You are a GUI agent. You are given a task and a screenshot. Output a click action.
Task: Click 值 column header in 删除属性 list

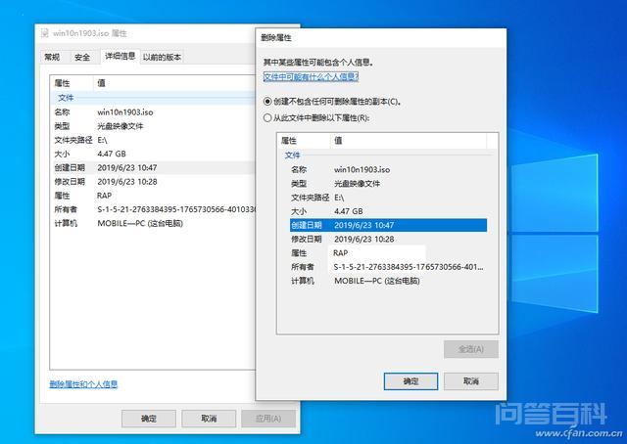(x=409, y=141)
